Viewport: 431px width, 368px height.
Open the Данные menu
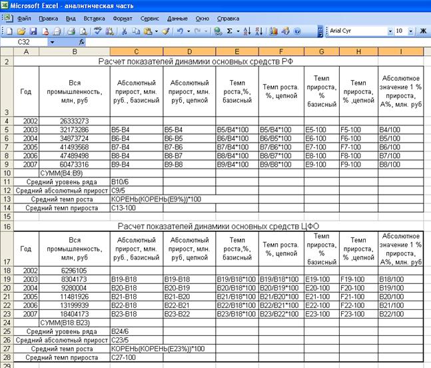(x=177, y=19)
